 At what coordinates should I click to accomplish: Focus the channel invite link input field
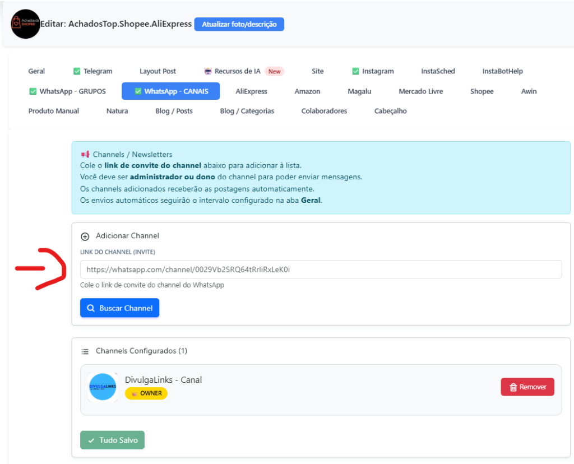click(x=320, y=270)
